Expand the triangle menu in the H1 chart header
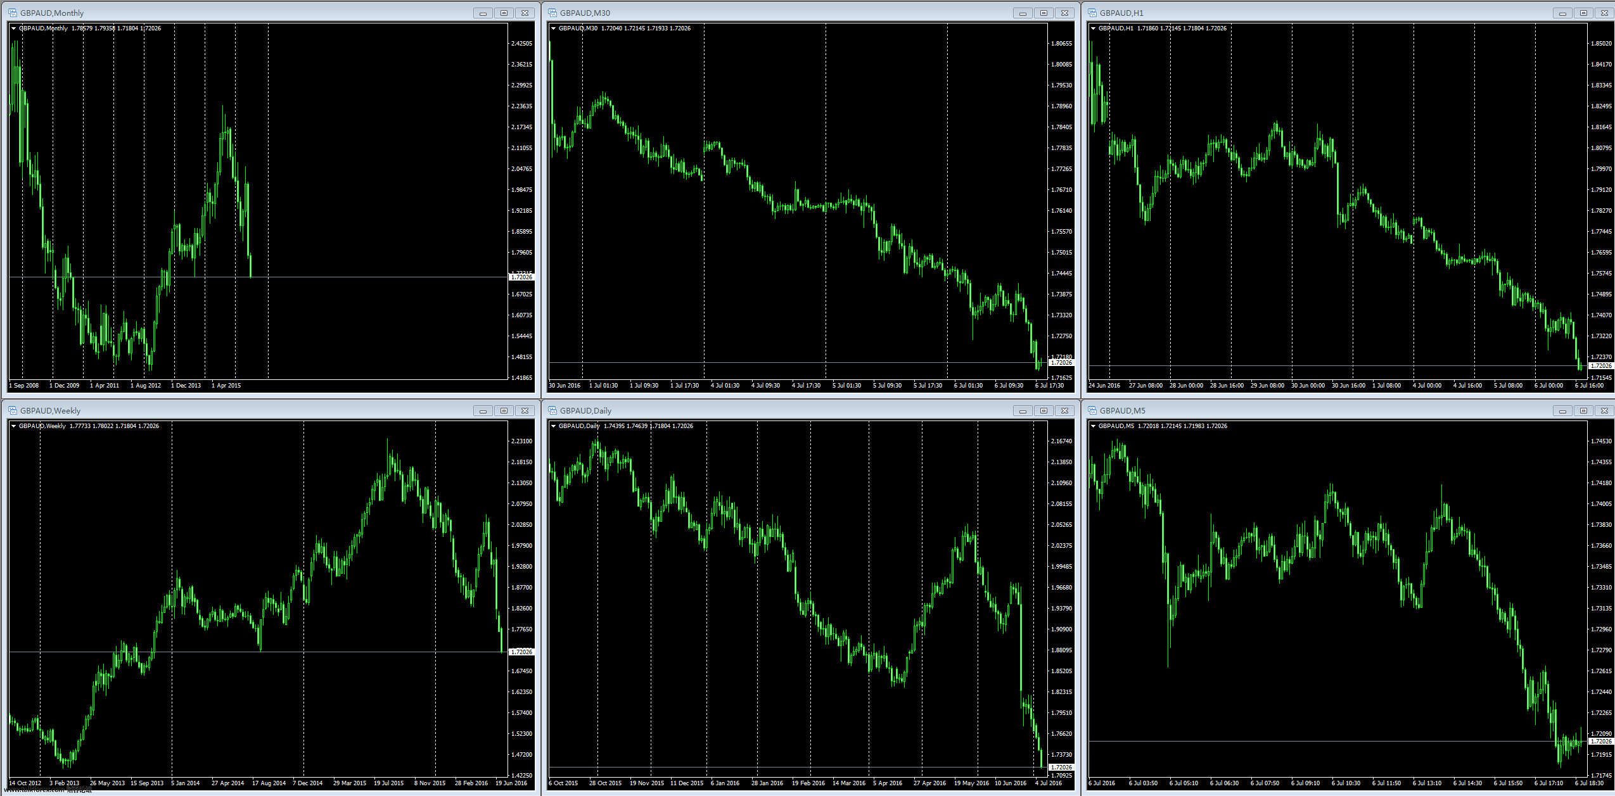 click(x=1094, y=28)
